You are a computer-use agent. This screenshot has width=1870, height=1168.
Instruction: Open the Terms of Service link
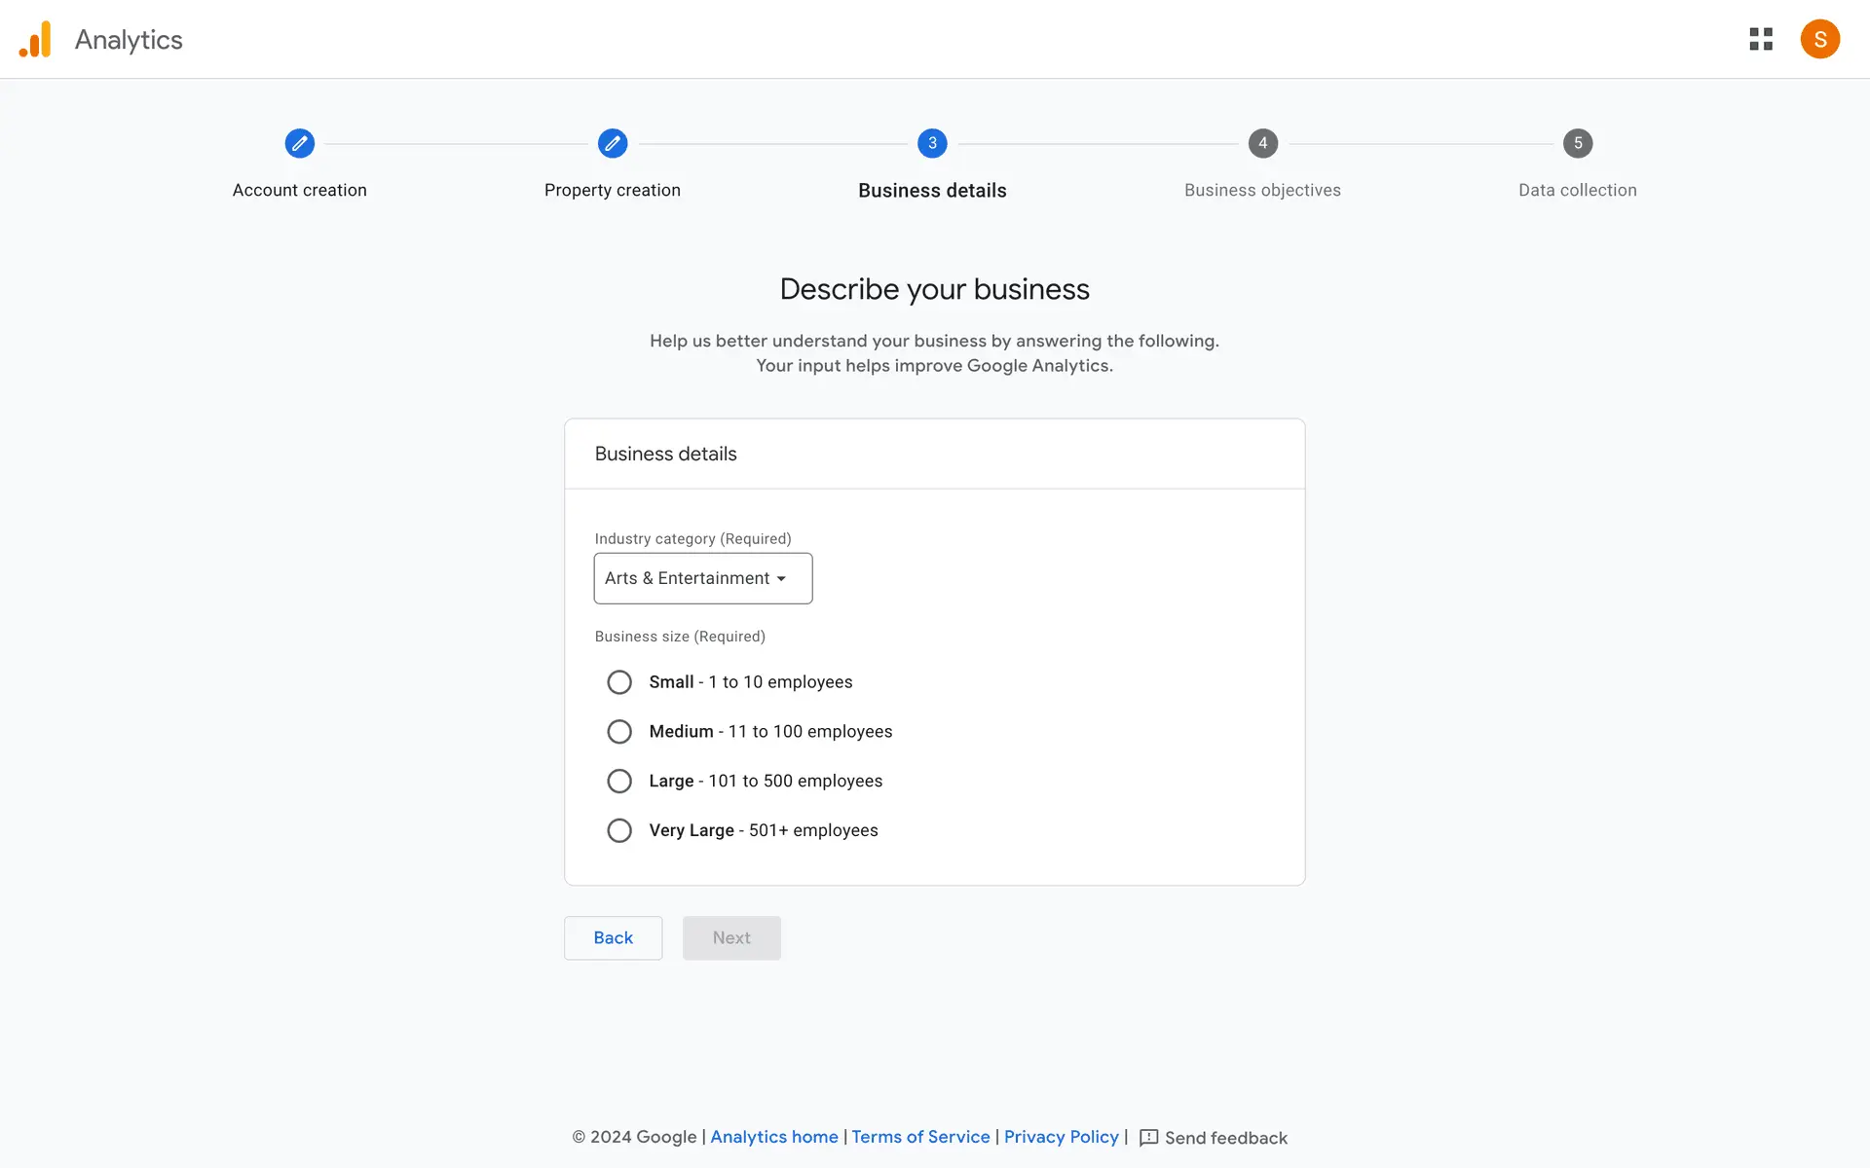coord(920,1137)
